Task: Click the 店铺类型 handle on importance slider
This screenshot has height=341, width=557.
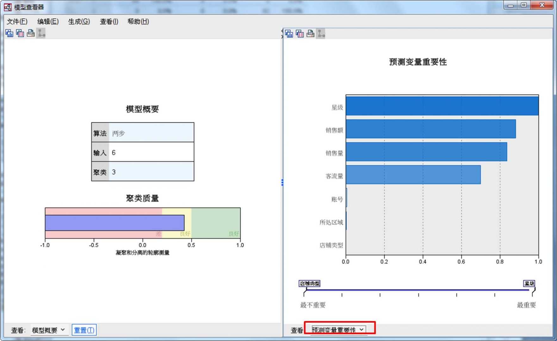Action: tap(309, 284)
